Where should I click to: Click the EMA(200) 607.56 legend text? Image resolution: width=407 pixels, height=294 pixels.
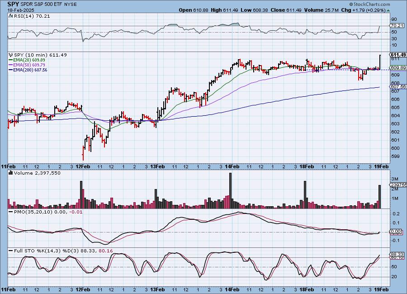click(x=30, y=70)
